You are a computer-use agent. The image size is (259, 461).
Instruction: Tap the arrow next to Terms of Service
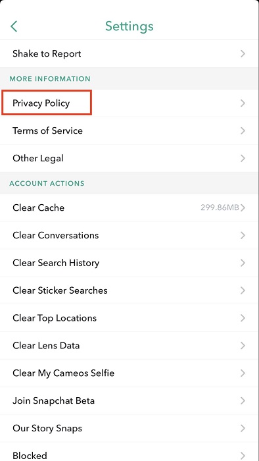click(x=243, y=131)
